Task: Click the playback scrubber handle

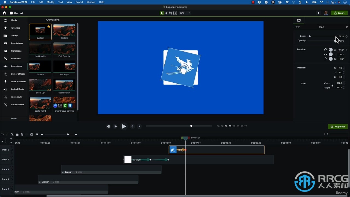Action: point(191,126)
